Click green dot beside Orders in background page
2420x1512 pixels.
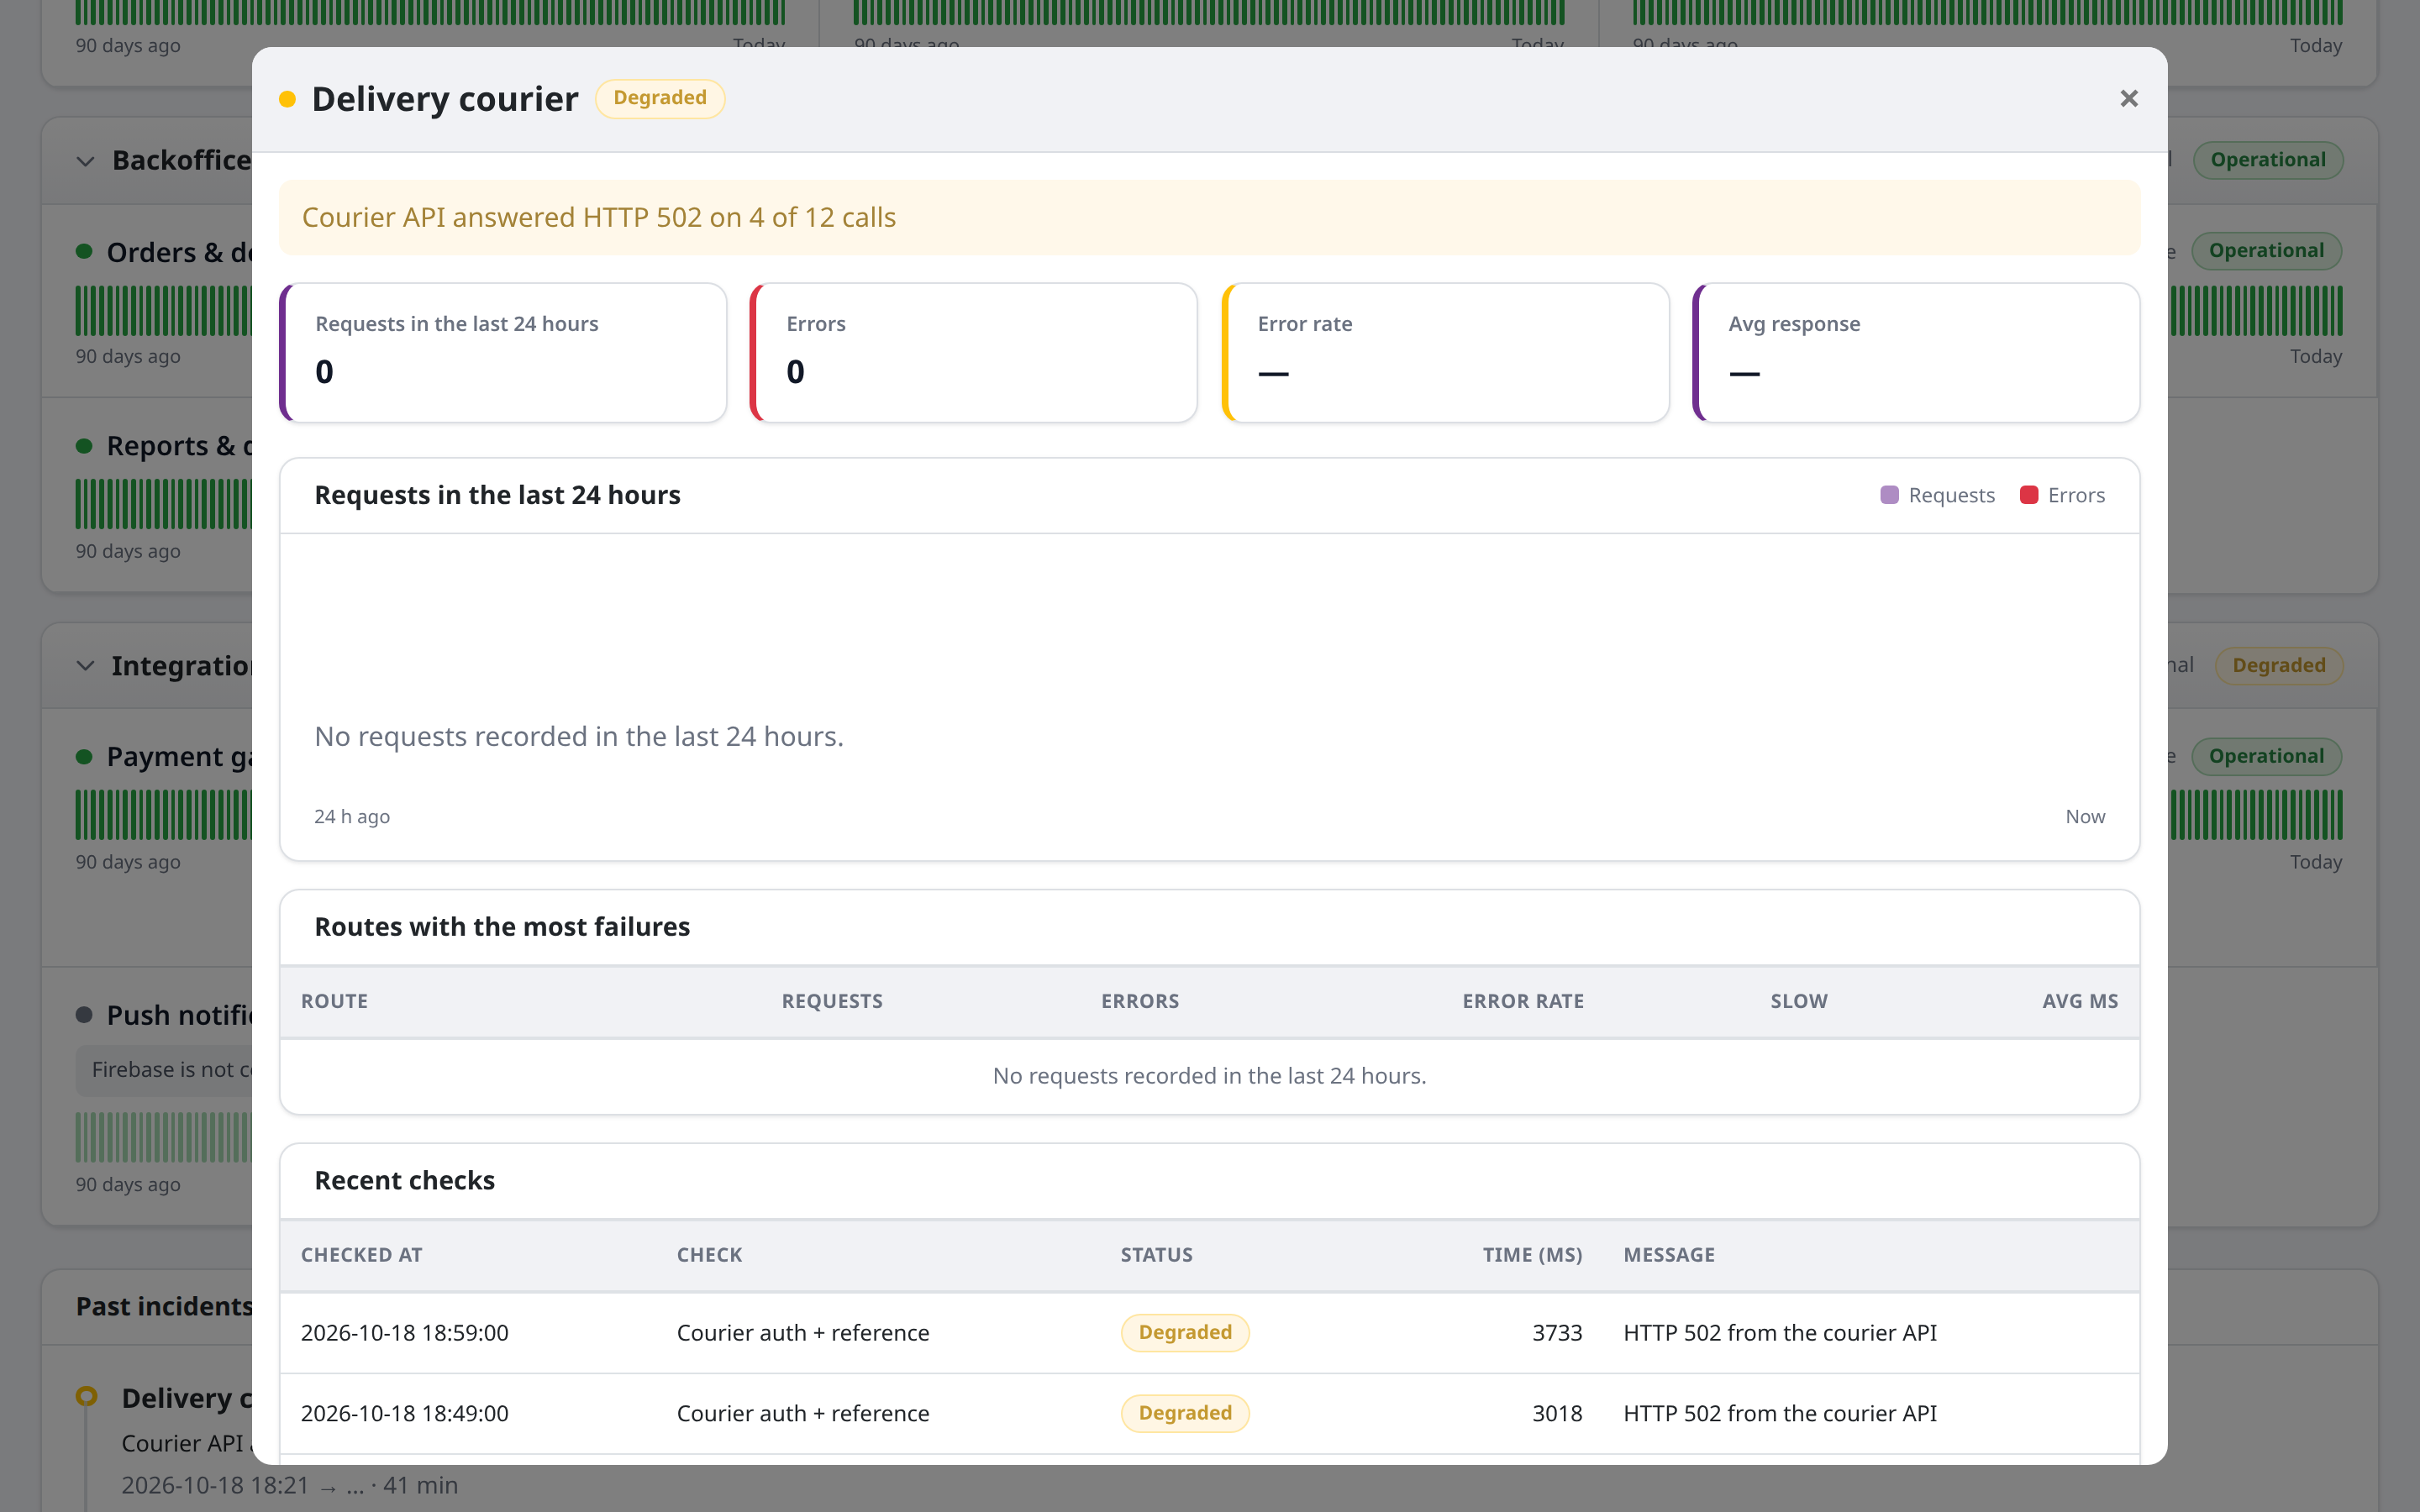point(84,251)
